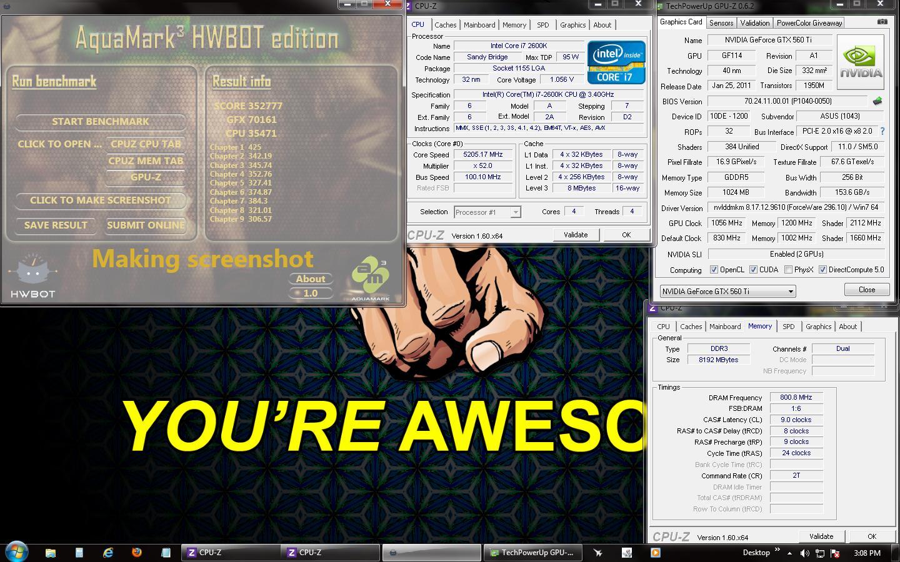Toggle the OpenCL checkbox
Viewport: 900px width, 562px height.
714,270
